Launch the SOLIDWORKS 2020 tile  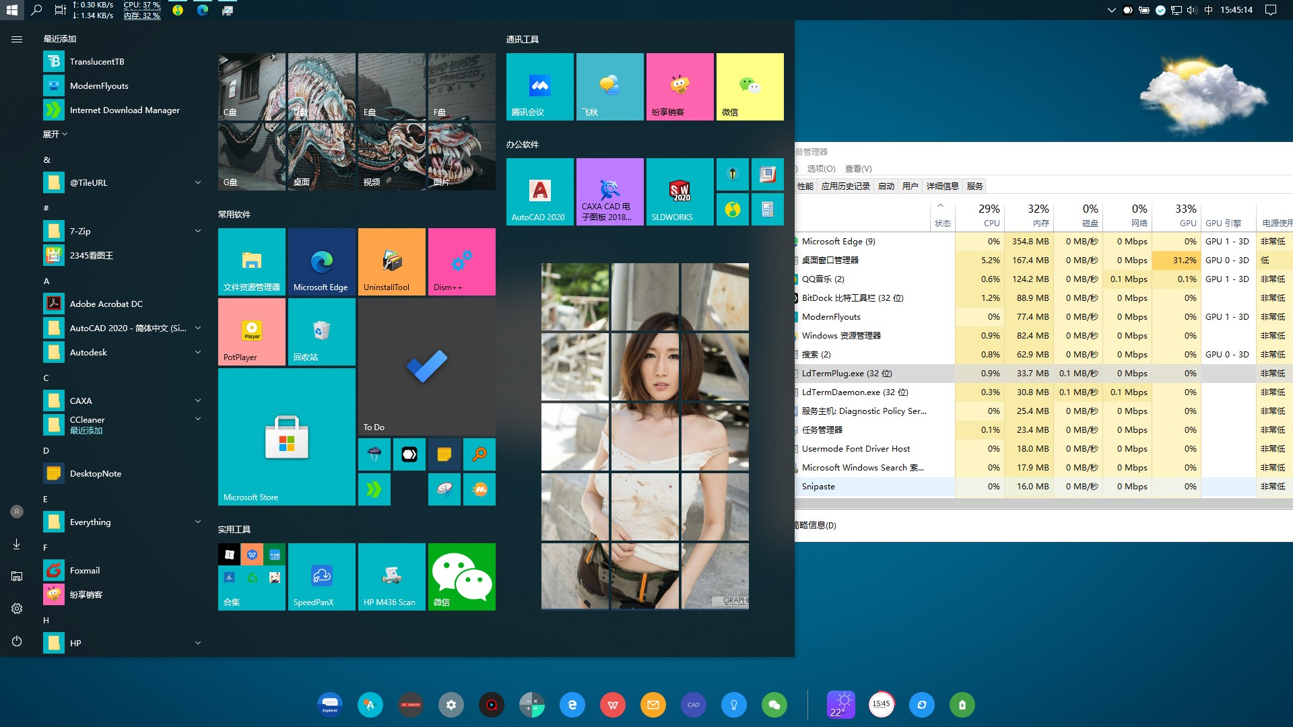pyautogui.click(x=679, y=191)
